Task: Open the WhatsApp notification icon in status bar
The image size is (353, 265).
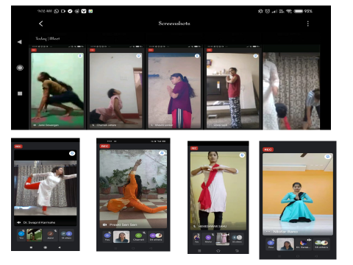Action: pyautogui.click(x=57, y=11)
